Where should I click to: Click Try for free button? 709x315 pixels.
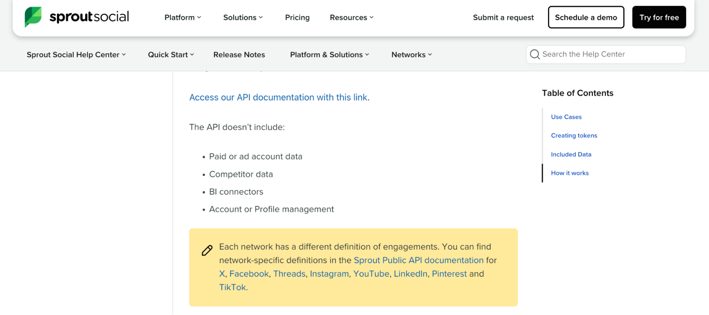click(x=659, y=17)
